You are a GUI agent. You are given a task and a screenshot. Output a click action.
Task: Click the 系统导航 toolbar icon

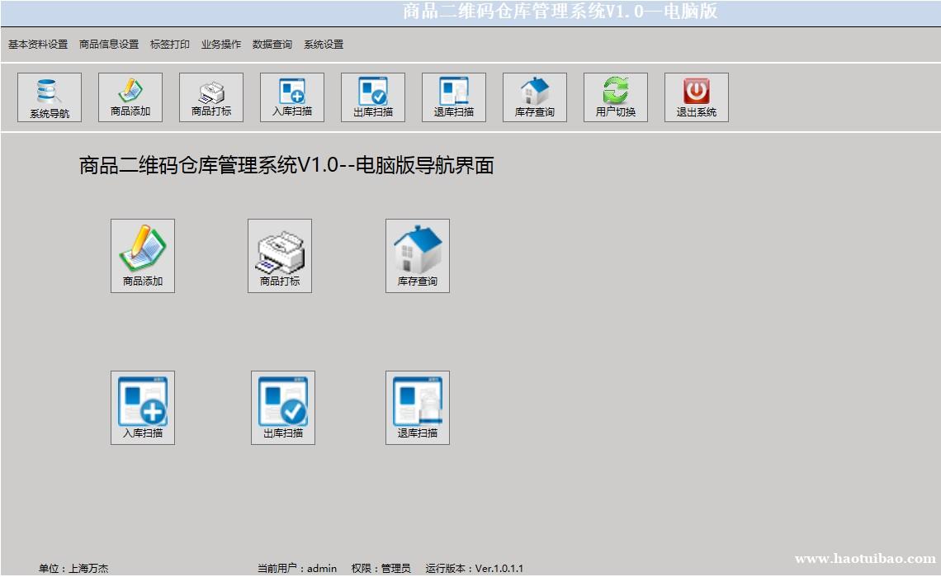click(x=50, y=97)
